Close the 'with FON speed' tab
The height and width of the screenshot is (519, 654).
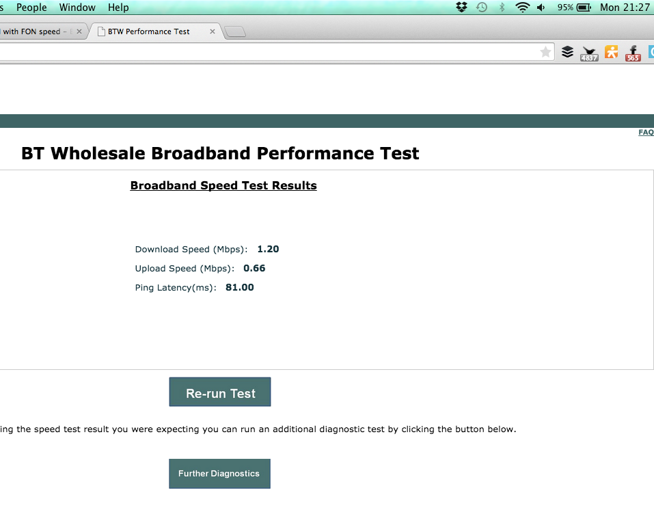click(79, 31)
